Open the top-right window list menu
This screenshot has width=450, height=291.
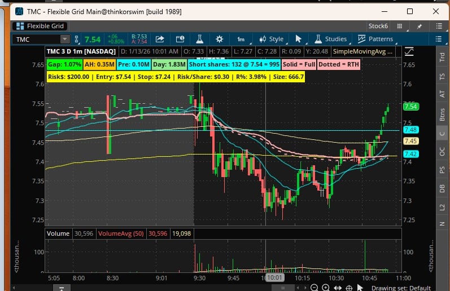pyautogui.click(x=439, y=26)
